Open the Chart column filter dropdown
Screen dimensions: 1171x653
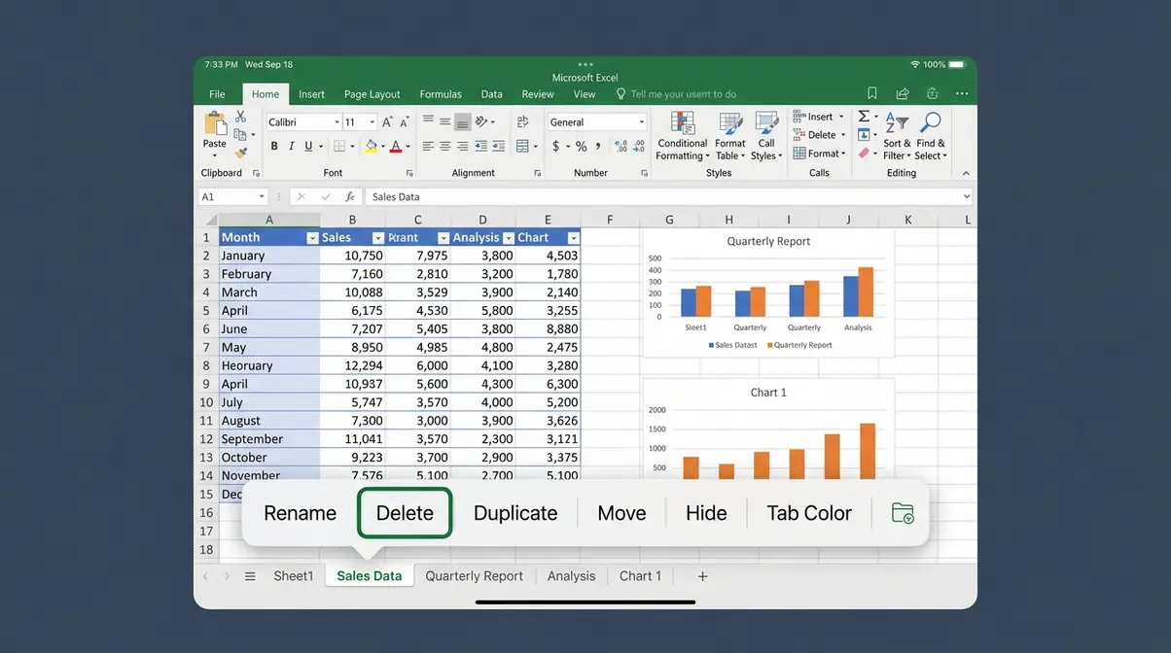click(x=573, y=238)
